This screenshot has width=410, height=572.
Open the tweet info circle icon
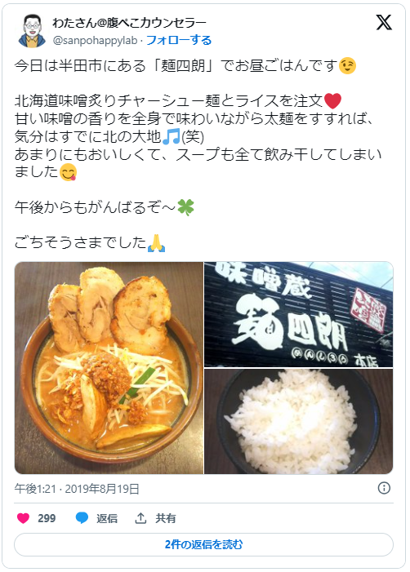coord(384,488)
